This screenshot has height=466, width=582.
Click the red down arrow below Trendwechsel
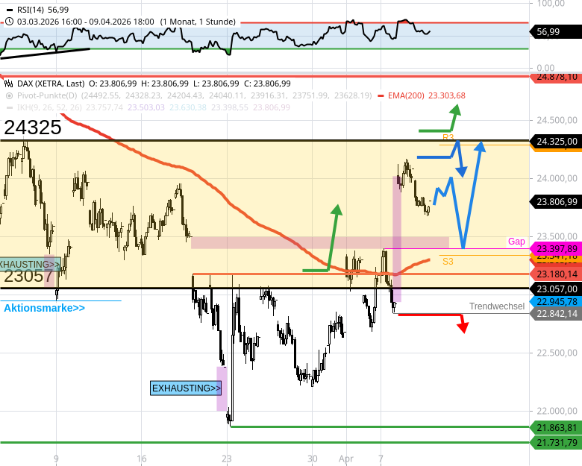tap(462, 324)
